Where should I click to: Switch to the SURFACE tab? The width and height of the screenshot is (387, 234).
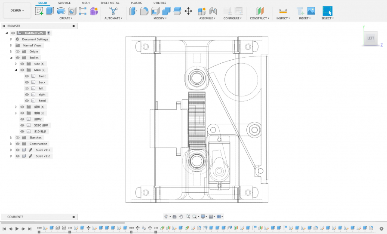click(x=64, y=3)
